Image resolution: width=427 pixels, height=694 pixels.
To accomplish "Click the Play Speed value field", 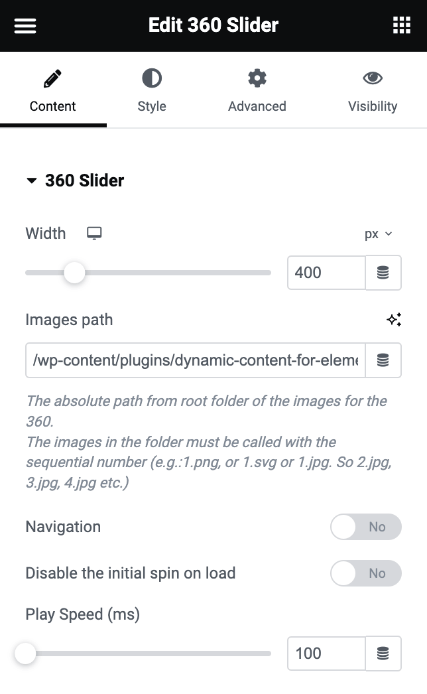I will point(326,654).
